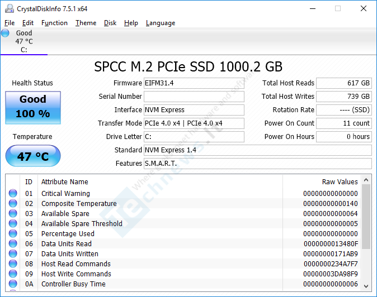
Task: Select the Composite Temperature attribute name
Action: click(x=79, y=203)
